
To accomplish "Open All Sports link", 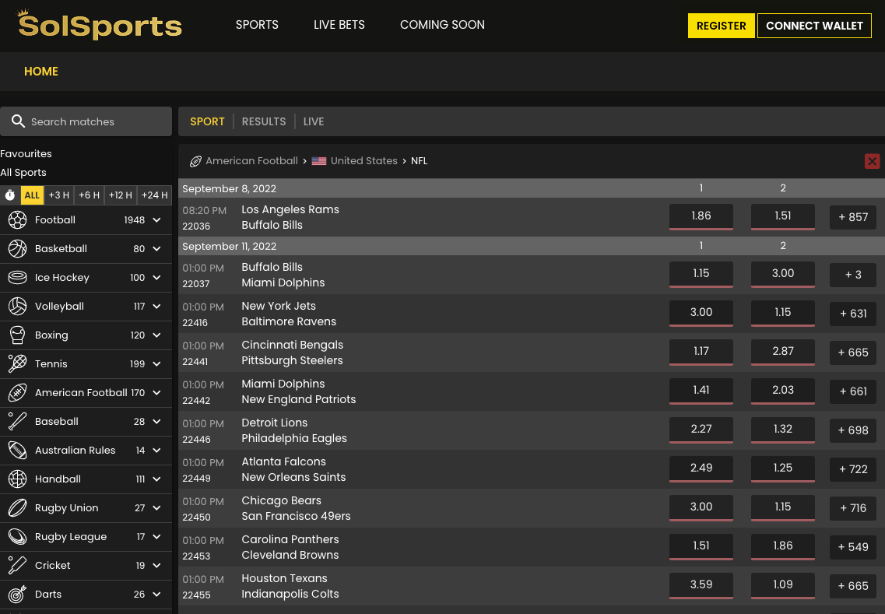I will (x=23, y=173).
